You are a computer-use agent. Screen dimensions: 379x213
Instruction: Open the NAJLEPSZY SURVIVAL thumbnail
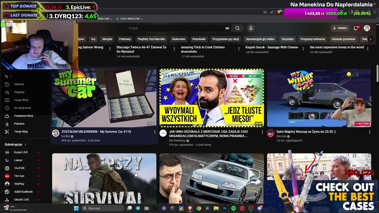(x=104, y=178)
